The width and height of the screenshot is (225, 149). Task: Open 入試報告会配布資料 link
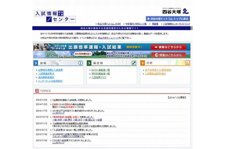coord(155,74)
